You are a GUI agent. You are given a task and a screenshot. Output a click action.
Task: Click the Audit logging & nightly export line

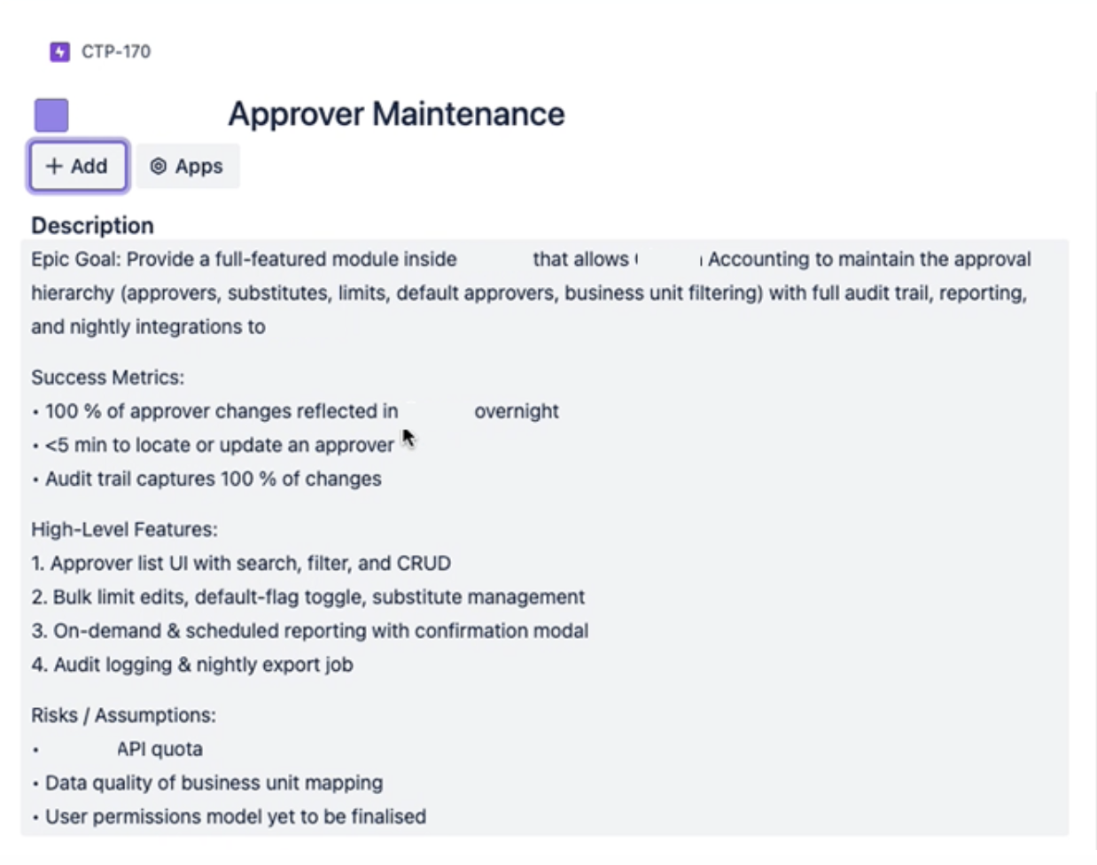[191, 665]
